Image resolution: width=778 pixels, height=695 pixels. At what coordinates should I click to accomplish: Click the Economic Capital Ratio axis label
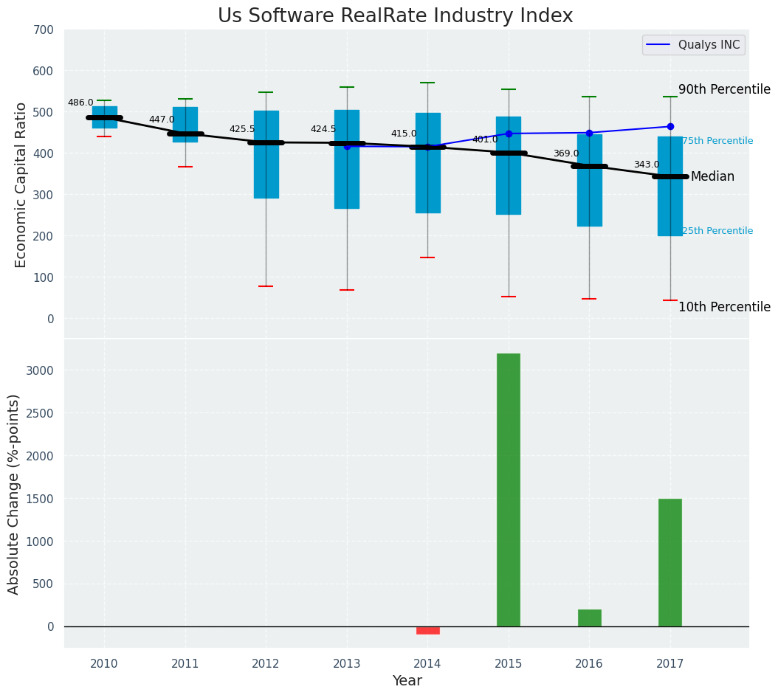tap(21, 185)
